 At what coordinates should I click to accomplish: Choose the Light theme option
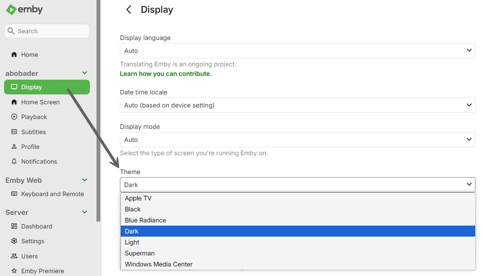(132, 242)
